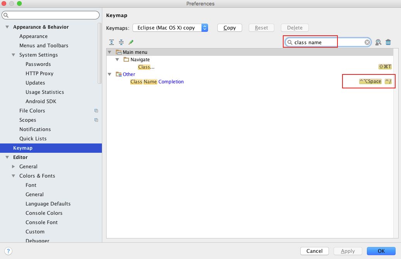The width and height of the screenshot is (401, 259).
Task: Open Notifications settings
Action: point(35,129)
